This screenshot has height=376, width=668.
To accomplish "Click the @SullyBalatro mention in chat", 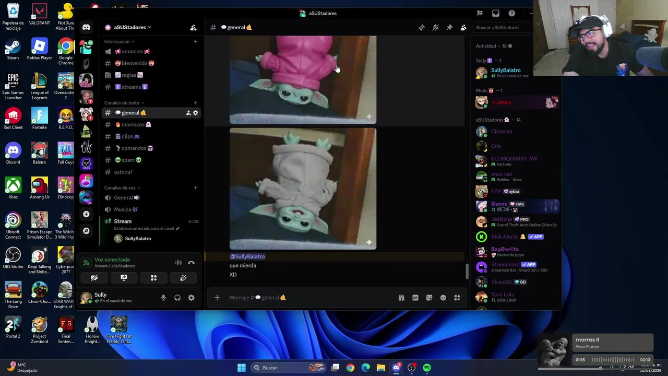I will pyautogui.click(x=247, y=256).
